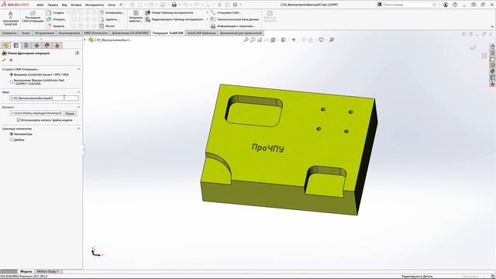Pin the menu bar with the pushpin icon
Viewport: 496px width, 279px height.
(x=121, y=5)
